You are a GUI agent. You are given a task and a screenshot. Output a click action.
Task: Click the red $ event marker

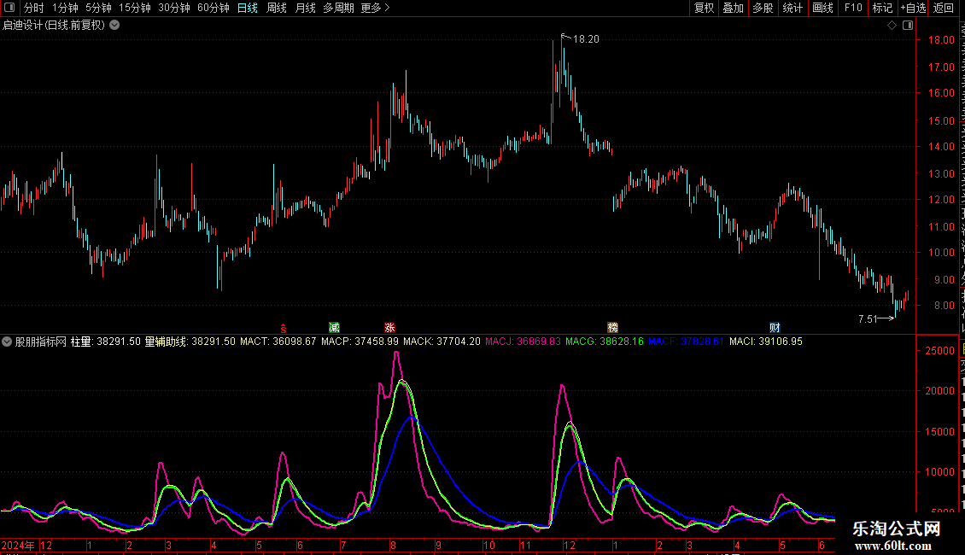[284, 328]
